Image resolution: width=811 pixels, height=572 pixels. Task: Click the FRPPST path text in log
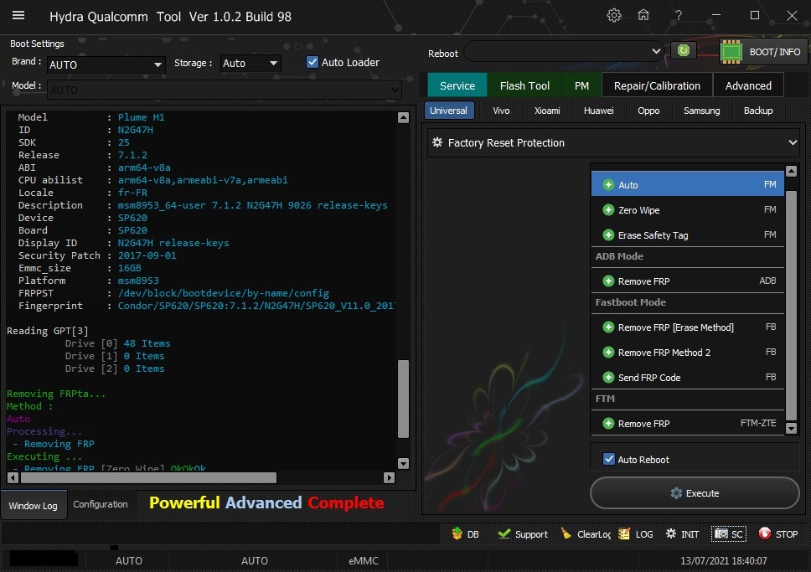(224, 293)
